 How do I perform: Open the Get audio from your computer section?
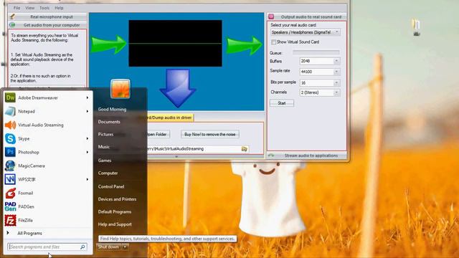(47, 25)
